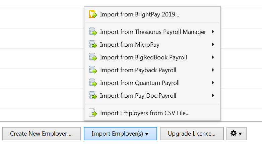Close the Import Employer(s) dropdown button
This screenshot has width=262, height=144.
(x=120, y=134)
